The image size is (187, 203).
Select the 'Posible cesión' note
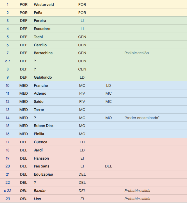pos(137,53)
